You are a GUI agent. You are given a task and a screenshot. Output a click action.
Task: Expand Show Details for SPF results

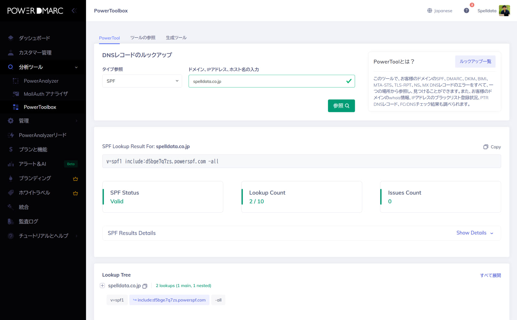click(x=475, y=233)
